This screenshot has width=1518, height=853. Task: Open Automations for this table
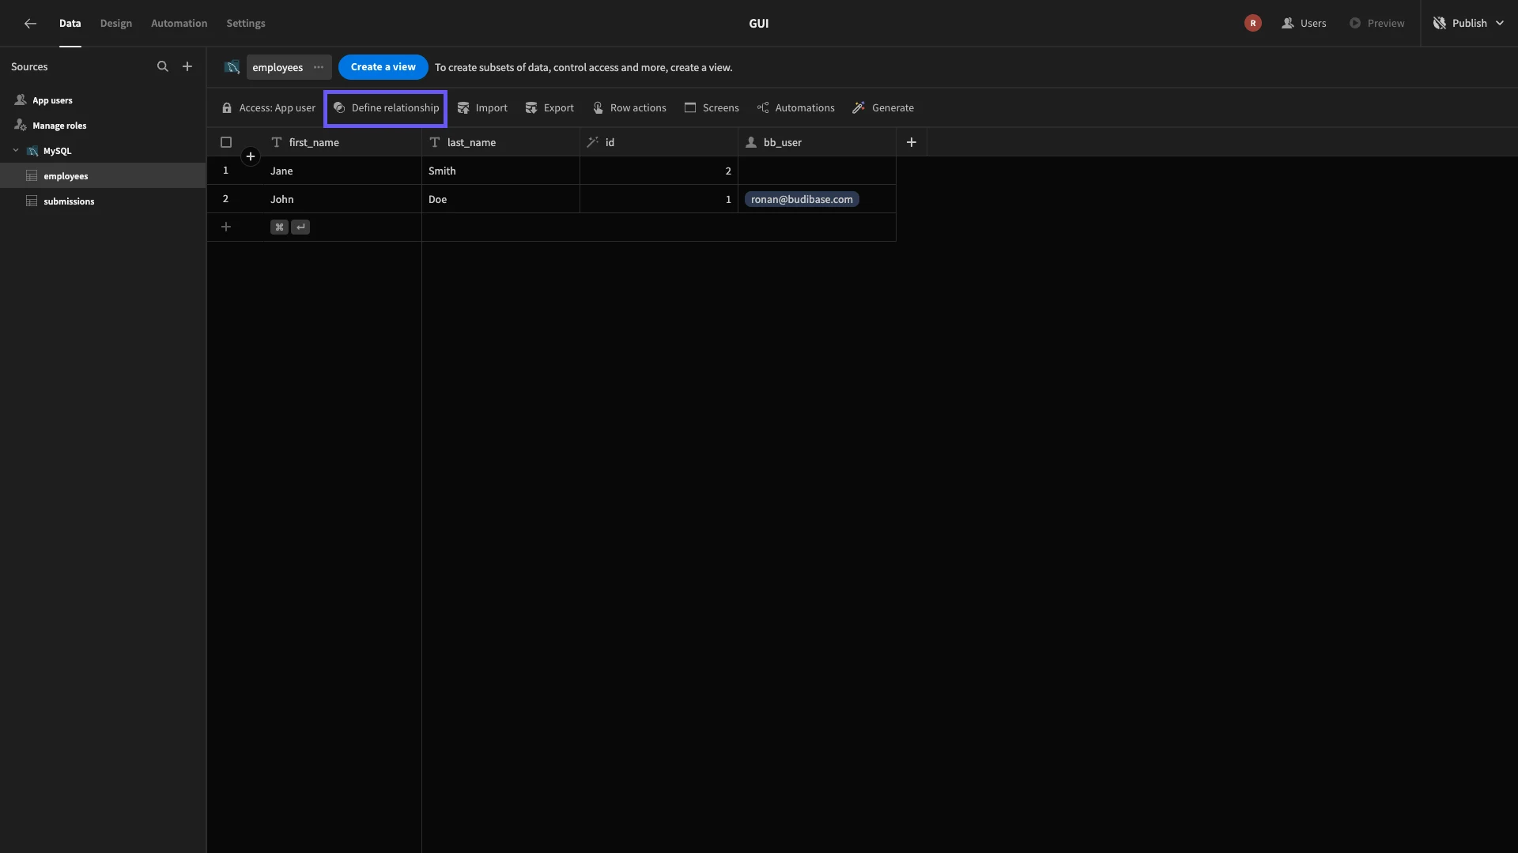click(x=795, y=108)
